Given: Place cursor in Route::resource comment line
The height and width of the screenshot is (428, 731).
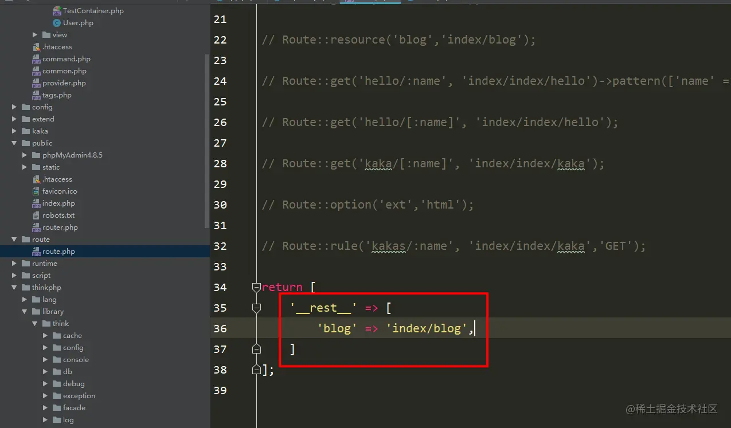Looking at the screenshot, I should pyautogui.click(x=398, y=40).
